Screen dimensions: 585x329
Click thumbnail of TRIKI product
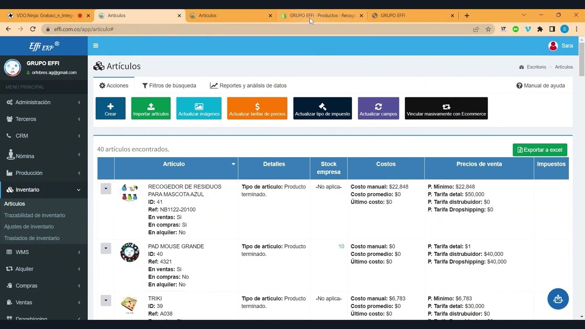point(130,305)
